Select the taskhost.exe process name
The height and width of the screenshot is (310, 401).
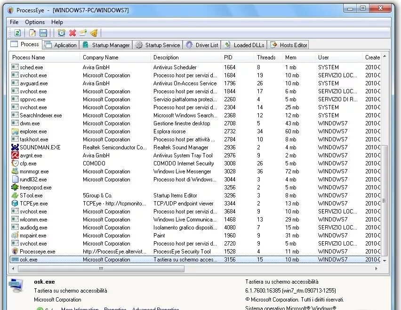click(x=34, y=139)
